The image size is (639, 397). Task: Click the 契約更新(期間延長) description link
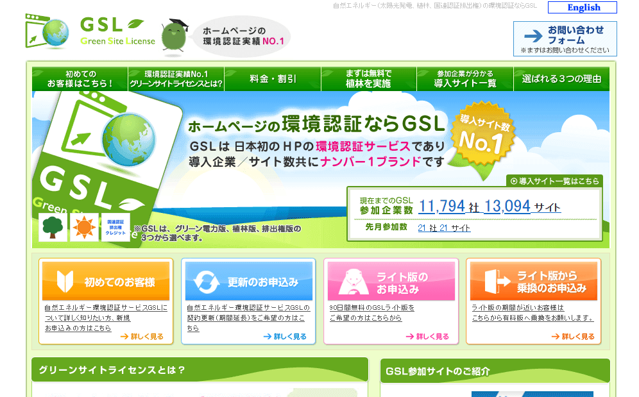click(x=248, y=317)
